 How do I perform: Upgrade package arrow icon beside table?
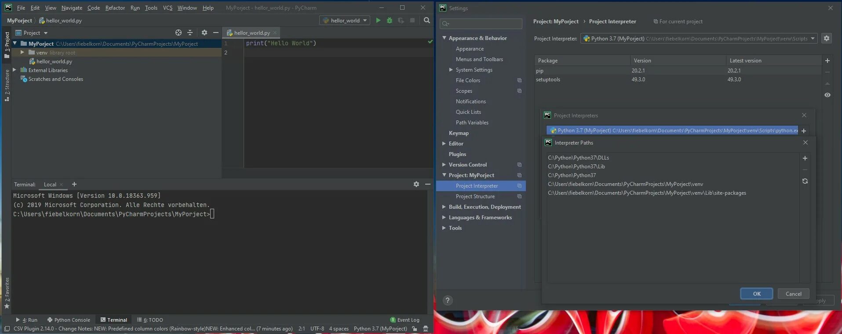827,83
